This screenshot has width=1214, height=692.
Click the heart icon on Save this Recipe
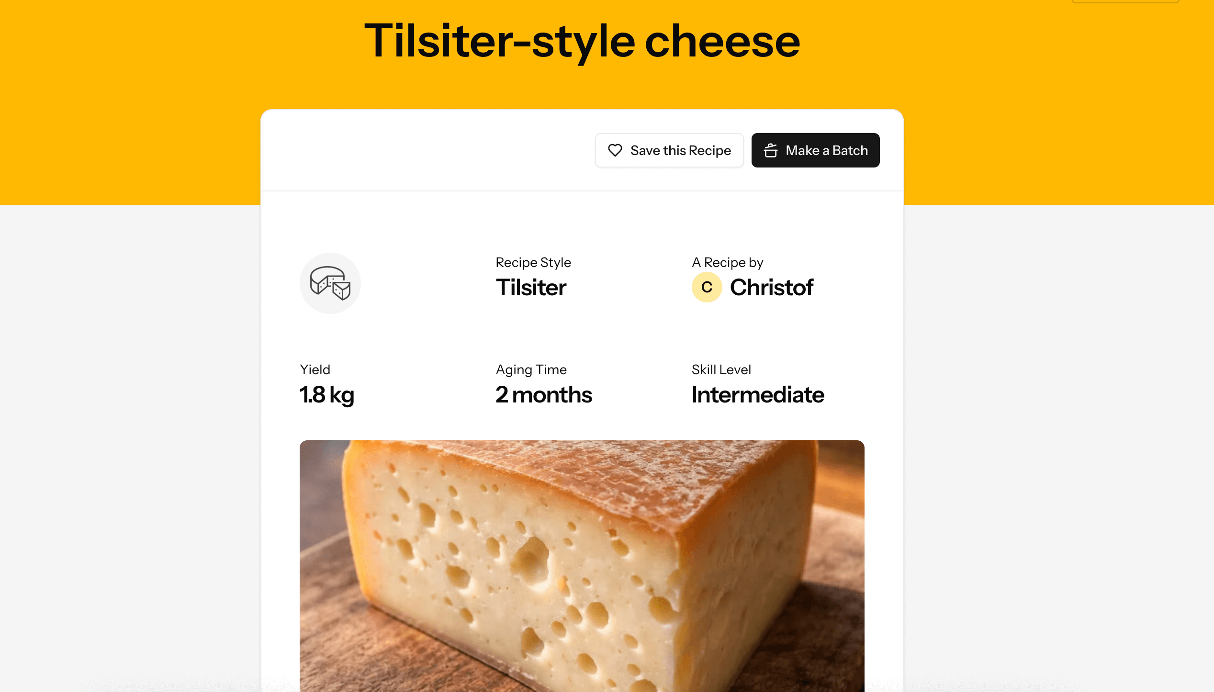pyautogui.click(x=615, y=150)
